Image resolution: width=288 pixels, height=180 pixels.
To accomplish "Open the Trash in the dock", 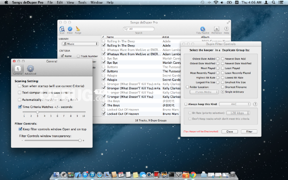I will (232, 175).
